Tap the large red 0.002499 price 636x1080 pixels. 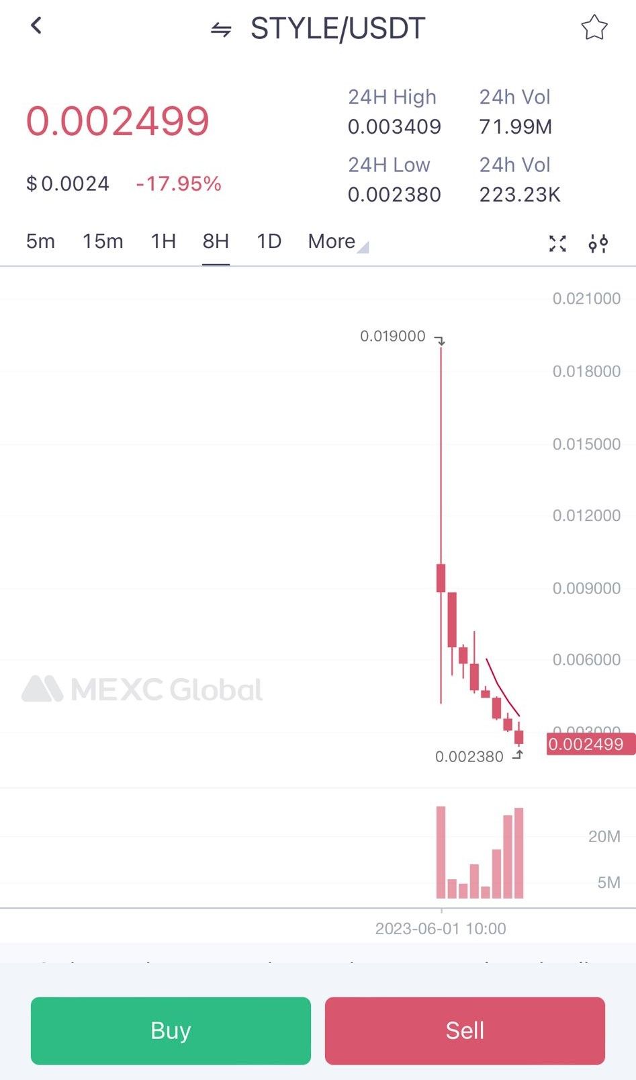(118, 121)
